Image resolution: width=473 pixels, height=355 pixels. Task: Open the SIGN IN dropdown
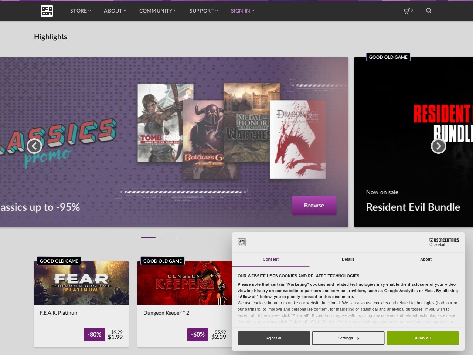242,11
